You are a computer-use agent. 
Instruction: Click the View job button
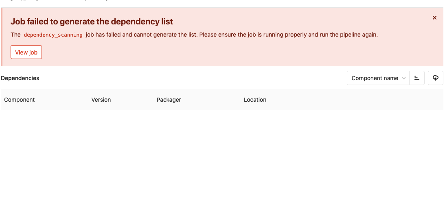(26, 52)
